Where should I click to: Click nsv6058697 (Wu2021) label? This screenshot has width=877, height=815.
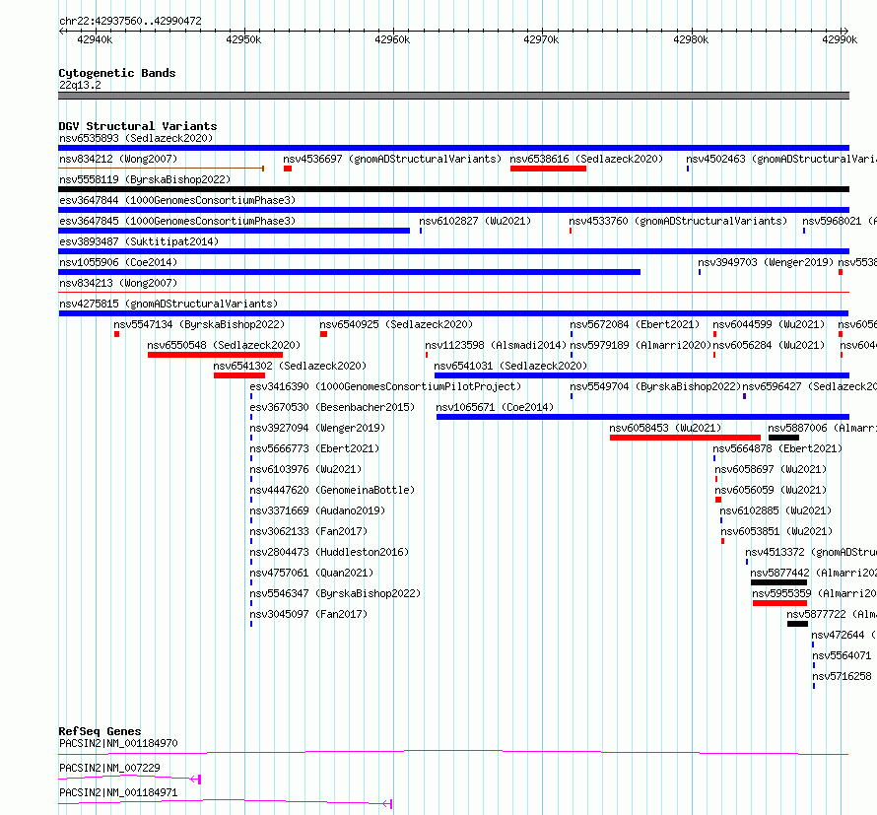(x=771, y=469)
